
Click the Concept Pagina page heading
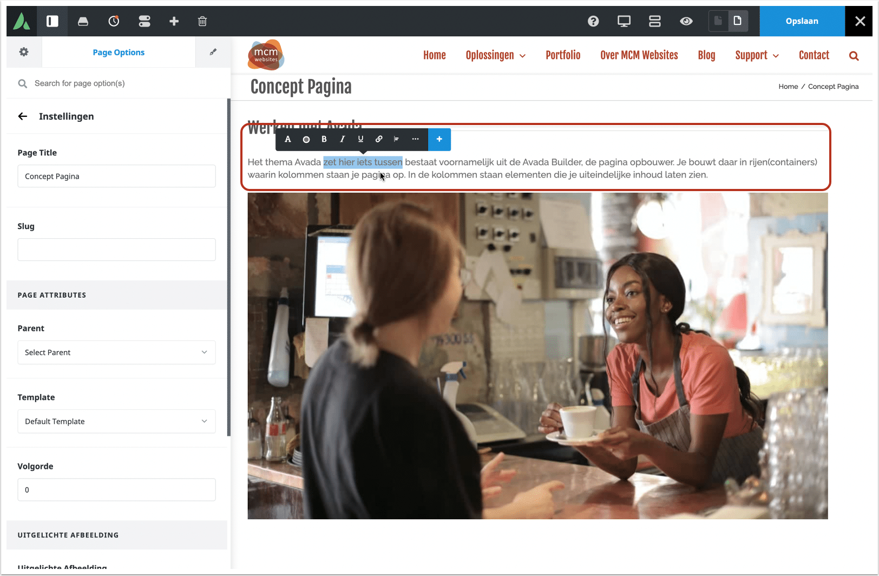[x=301, y=87]
